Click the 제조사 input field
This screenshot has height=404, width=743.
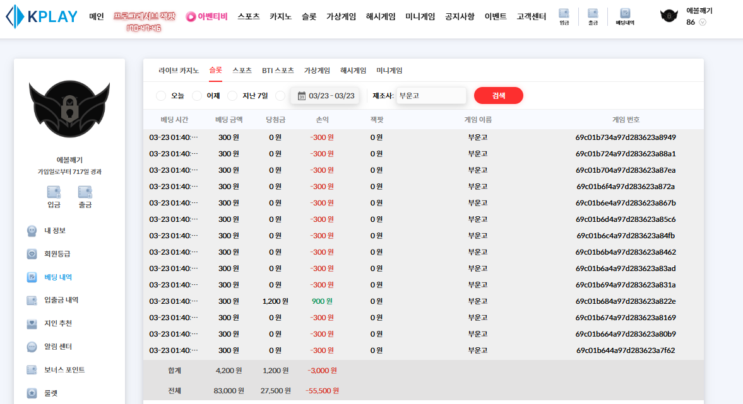431,96
